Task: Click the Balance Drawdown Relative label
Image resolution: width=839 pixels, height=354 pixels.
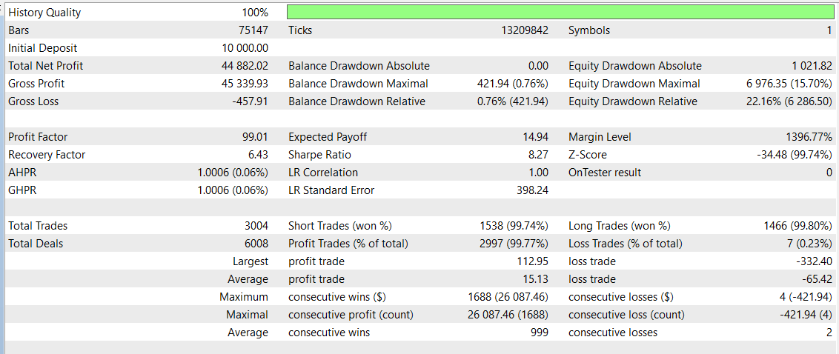Action: coord(357,101)
